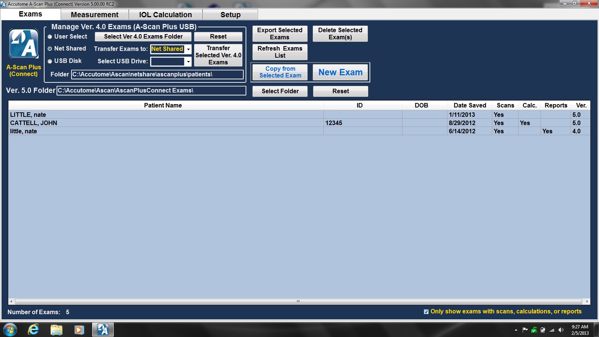599x337 pixels.
Task: Click Refresh Exams List button
Action: [280, 52]
